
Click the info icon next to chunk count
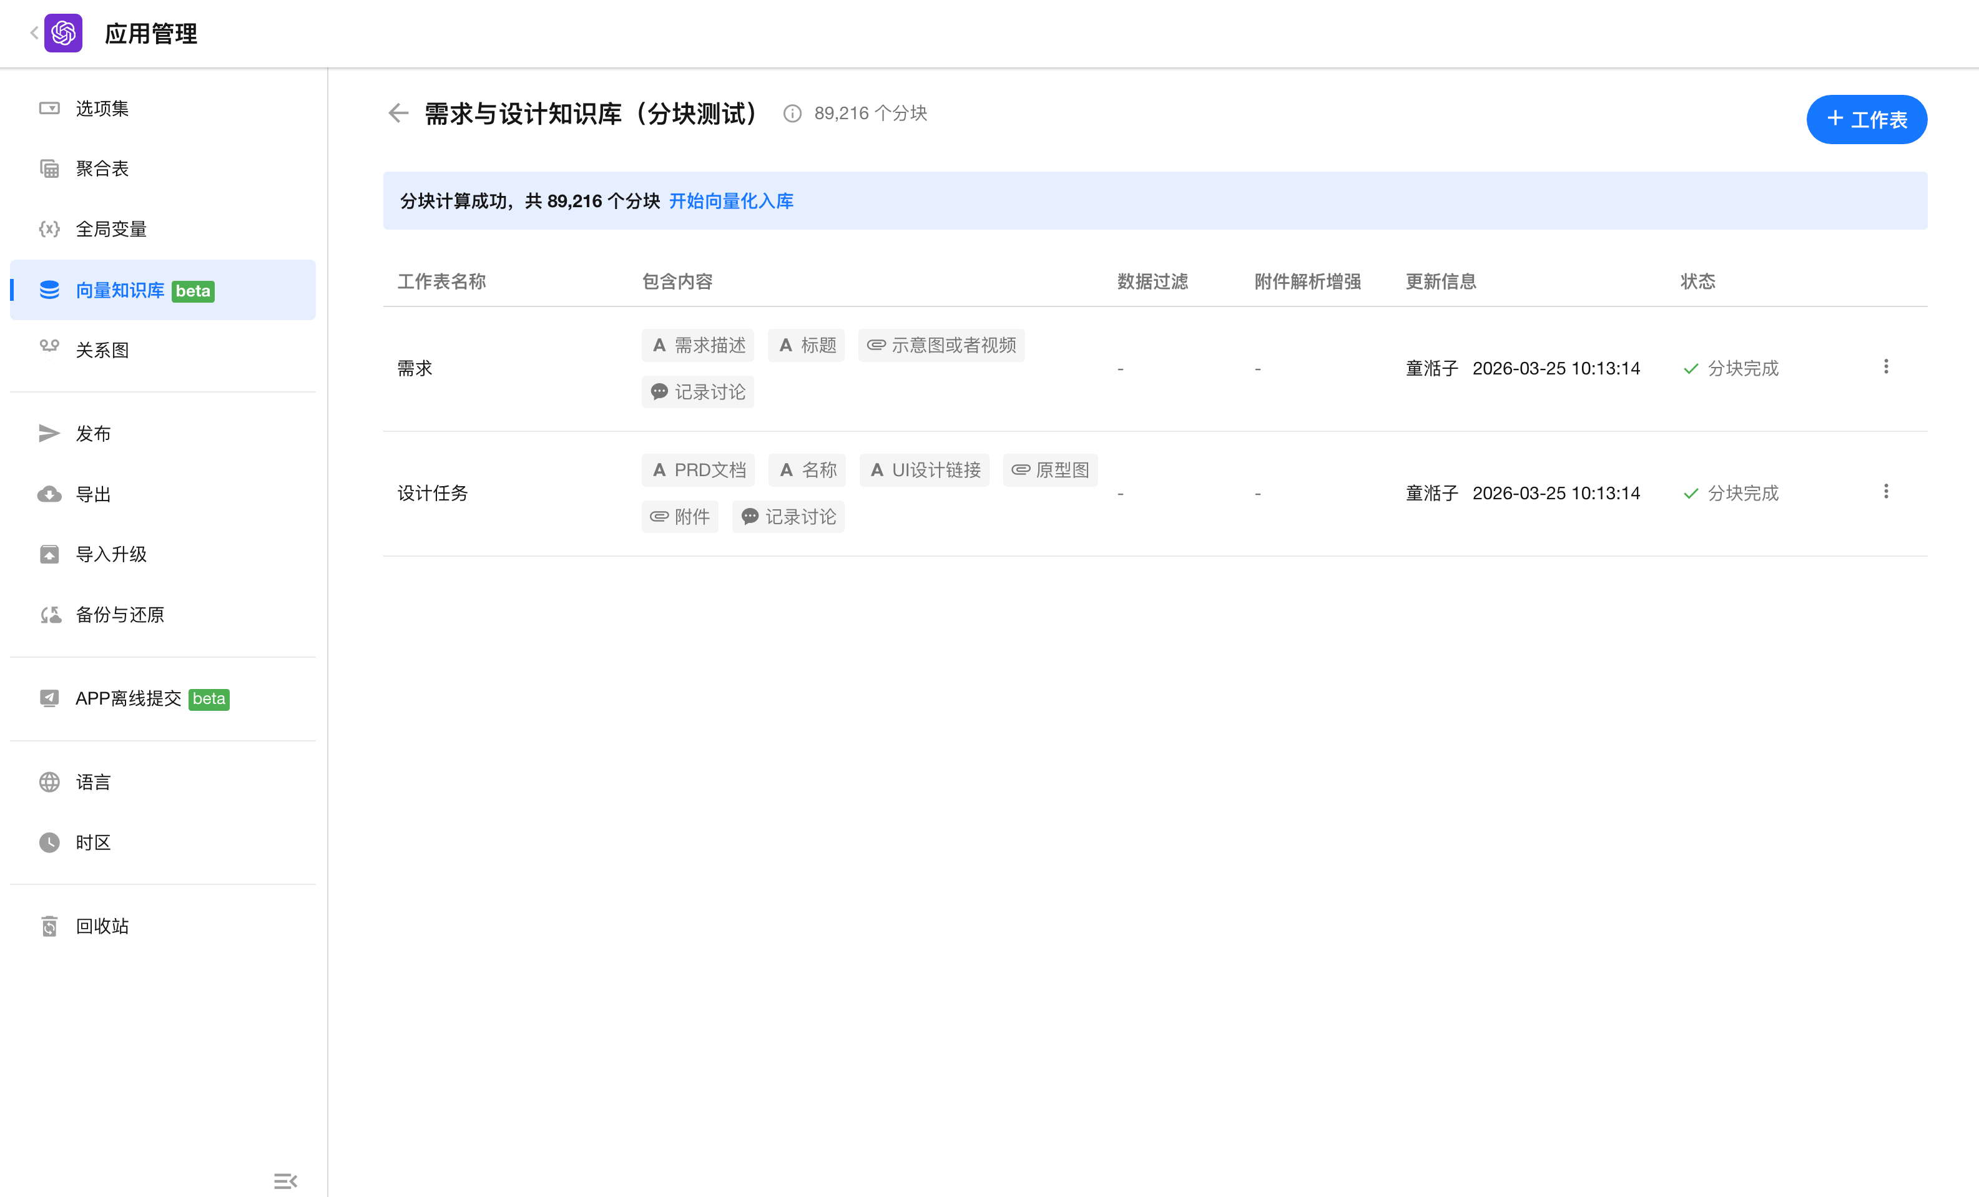click(x=792, y=114)
